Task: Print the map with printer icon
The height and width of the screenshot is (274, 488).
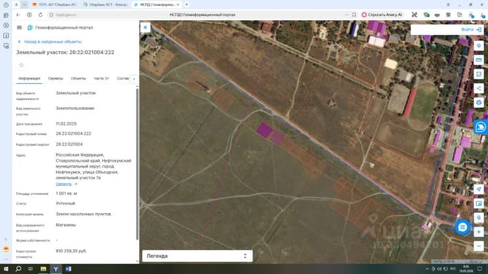Action: click(x=479, y=103)
